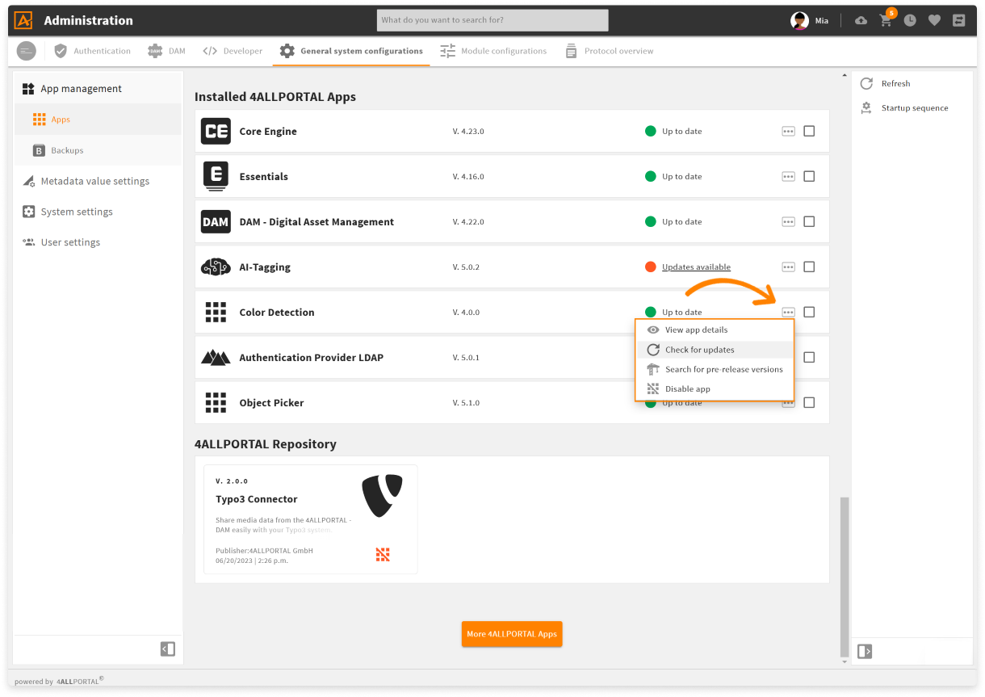This screenshot has width=985, height=697.
Task: Click the Typo3 logo on the card
Action: click(382, 495)
